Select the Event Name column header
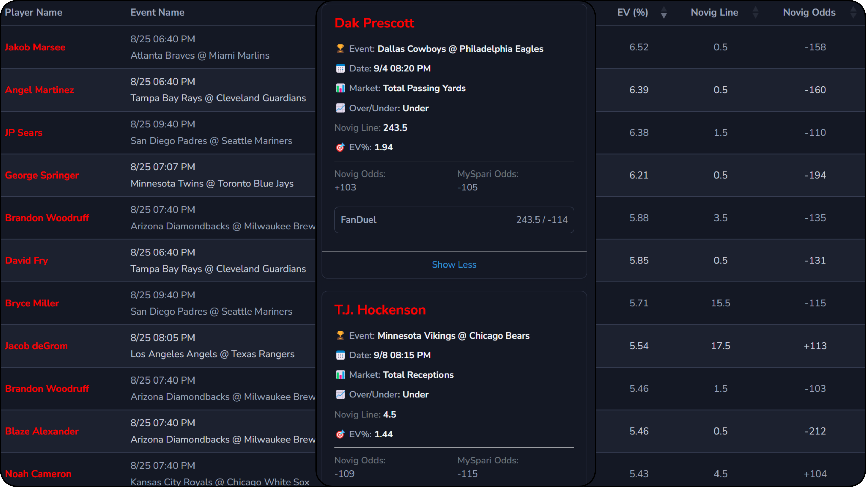866x487 pixels. [x=157, y=12]
